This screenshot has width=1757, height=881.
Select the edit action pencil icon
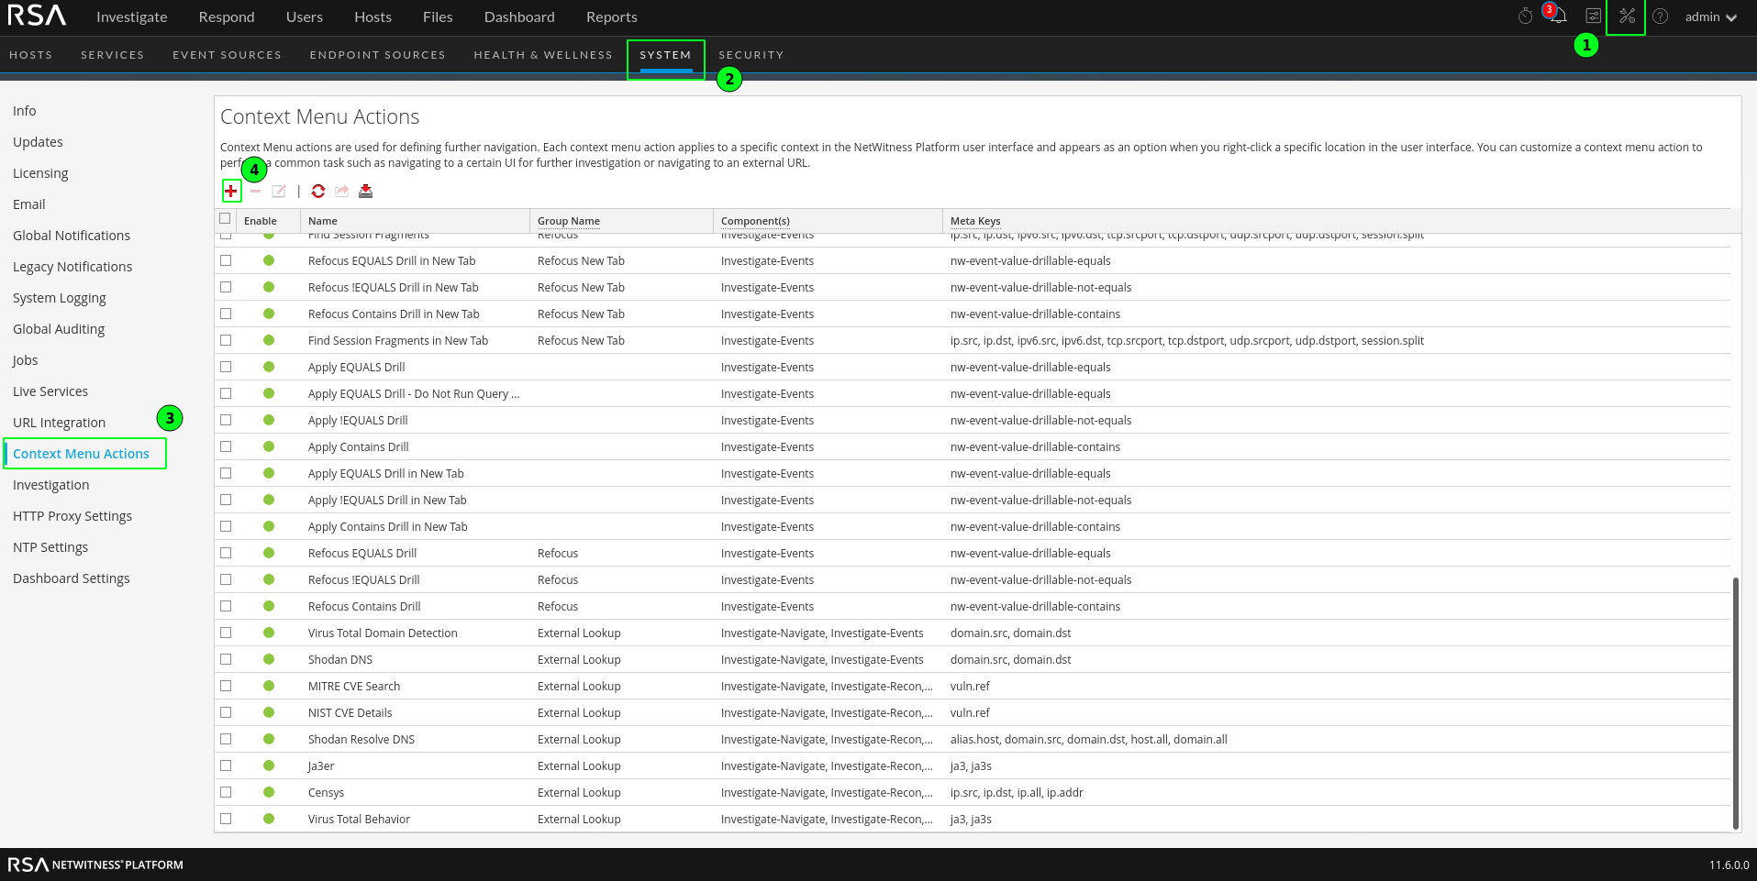tap(280, 191)
